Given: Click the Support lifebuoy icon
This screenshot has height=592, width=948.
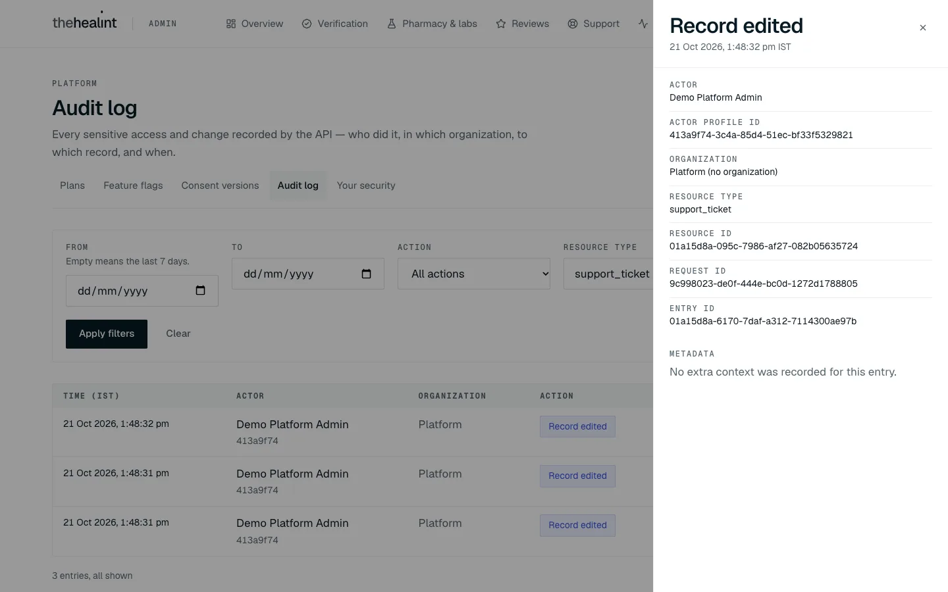Looking at the screenshot, I should coord(573,24).
